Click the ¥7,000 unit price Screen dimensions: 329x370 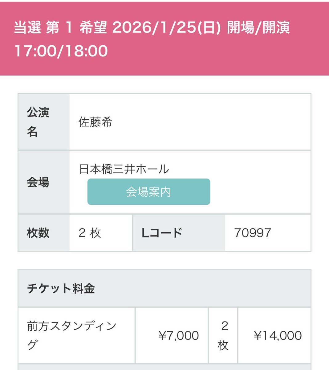pyautogui.click(x=179, y=335)
